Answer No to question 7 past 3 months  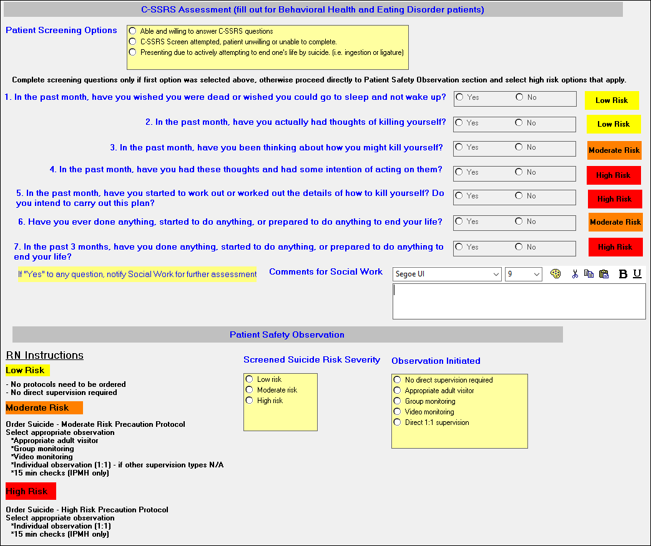[x=519, y=246]
